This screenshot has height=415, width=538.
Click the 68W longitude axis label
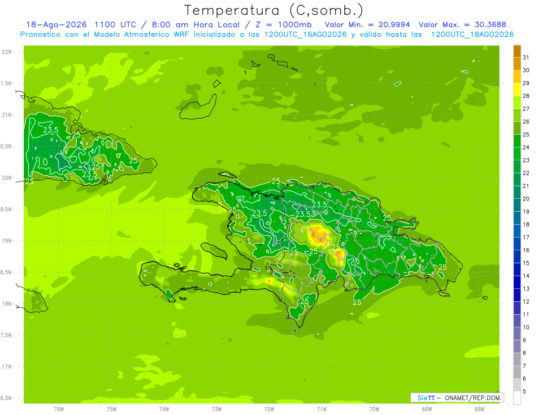pos(479,409)
